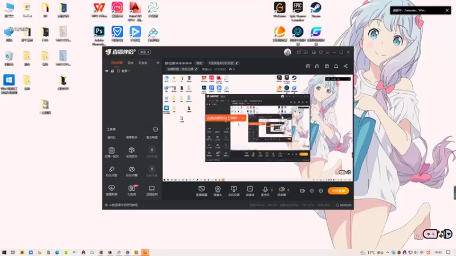Edit the 英雄联盟 category tag
This screenshot has height=256, width=456.
pos(182,69)
